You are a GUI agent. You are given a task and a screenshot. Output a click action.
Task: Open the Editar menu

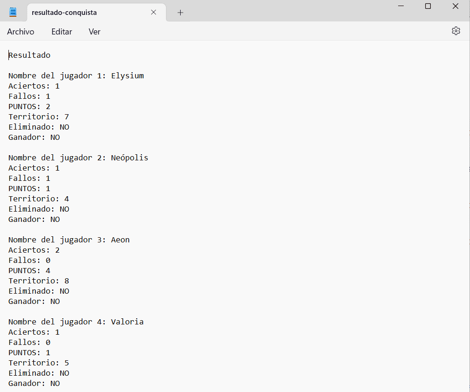coord(62,32)
